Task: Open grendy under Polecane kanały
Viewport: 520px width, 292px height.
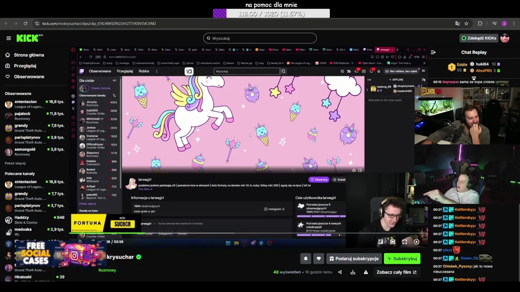Action: point(35,196)
